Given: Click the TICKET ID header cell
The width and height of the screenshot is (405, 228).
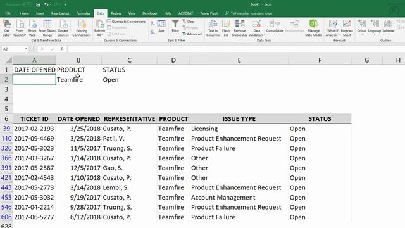Looking at the screenshot, I should coord(34,118).
